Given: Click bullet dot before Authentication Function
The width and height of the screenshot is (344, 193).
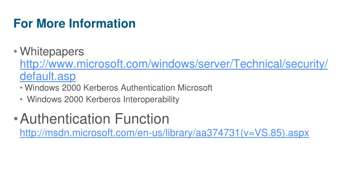Looking at the screenshot, I should tap(15, 119).
